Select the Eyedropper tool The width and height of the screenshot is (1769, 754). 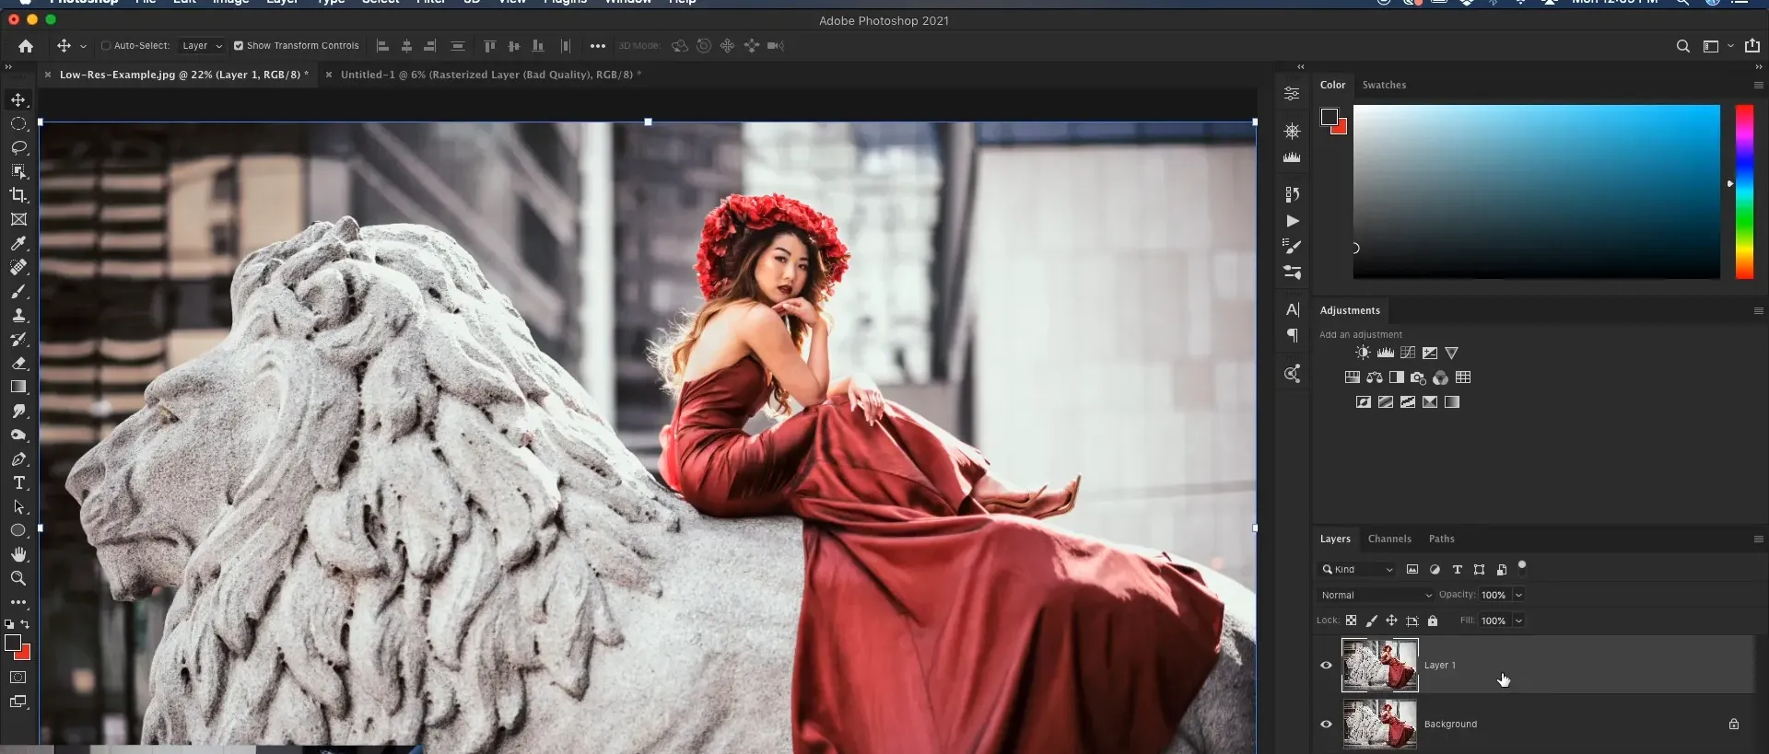[18, 243]
